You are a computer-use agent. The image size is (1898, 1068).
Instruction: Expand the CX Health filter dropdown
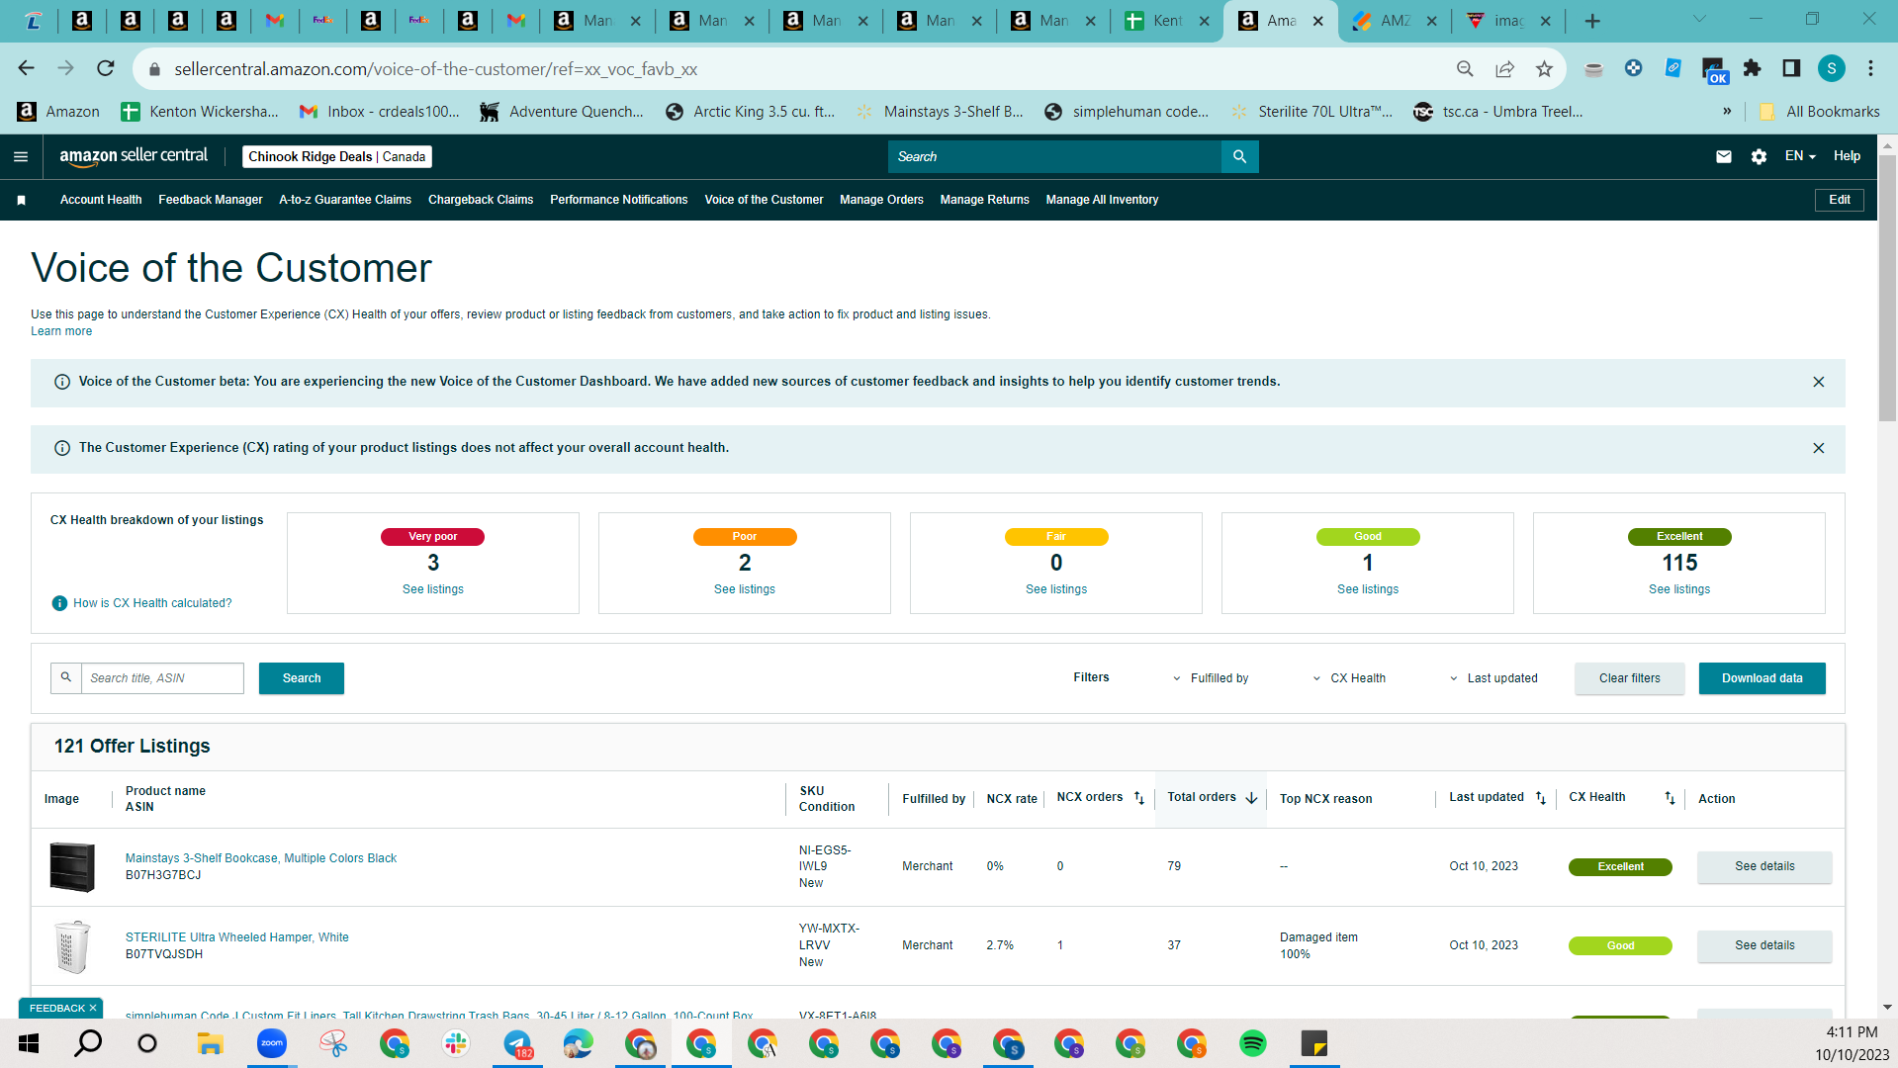pos(1349,678)
